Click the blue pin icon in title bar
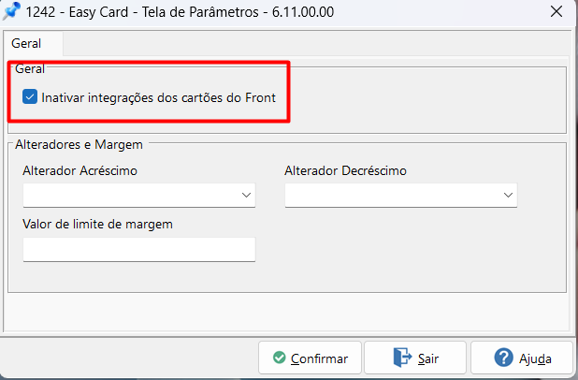 pyautogui.click(x=12, y=12)
